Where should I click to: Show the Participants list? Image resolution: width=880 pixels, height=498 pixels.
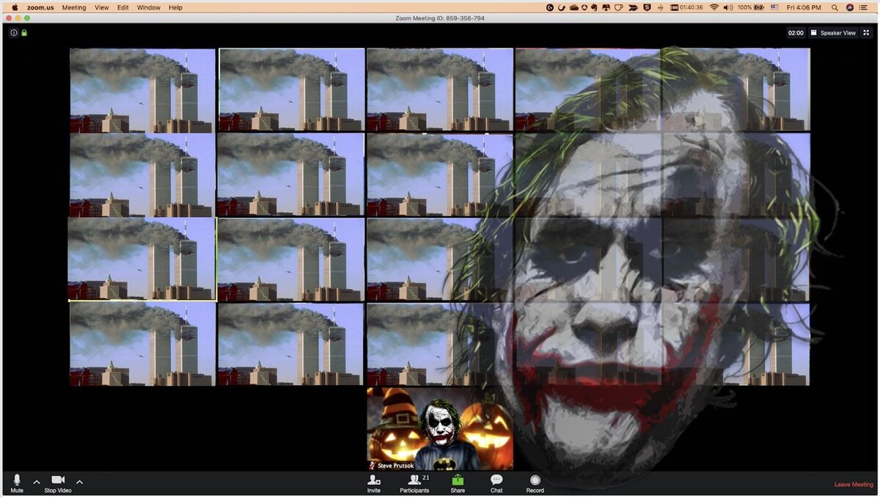point(414,483)
